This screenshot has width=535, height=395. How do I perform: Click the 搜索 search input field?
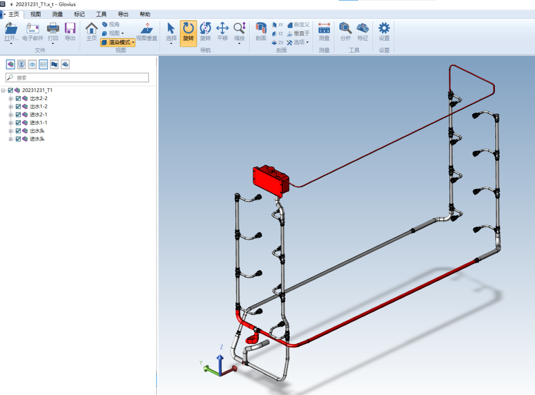tap(79, 78)
